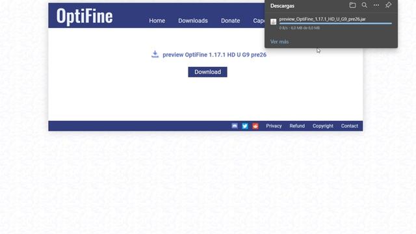
Task: Click preview_OptiFine_1.17.1_HD_U_G9_pre26.jar file name
Action: point(322,19)
